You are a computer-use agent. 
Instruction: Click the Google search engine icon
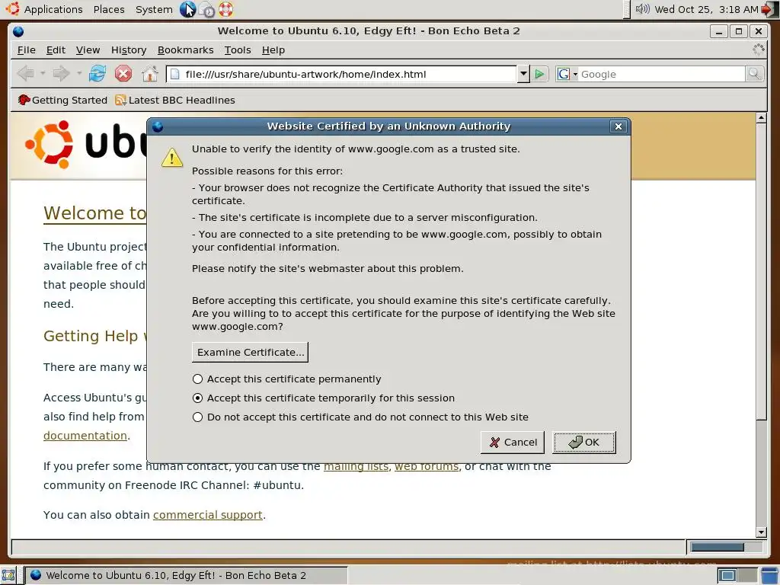(564, 74)
